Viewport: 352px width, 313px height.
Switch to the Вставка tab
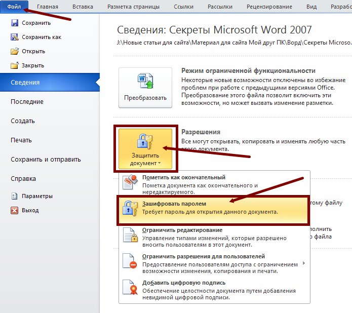(x=83, y=7)
